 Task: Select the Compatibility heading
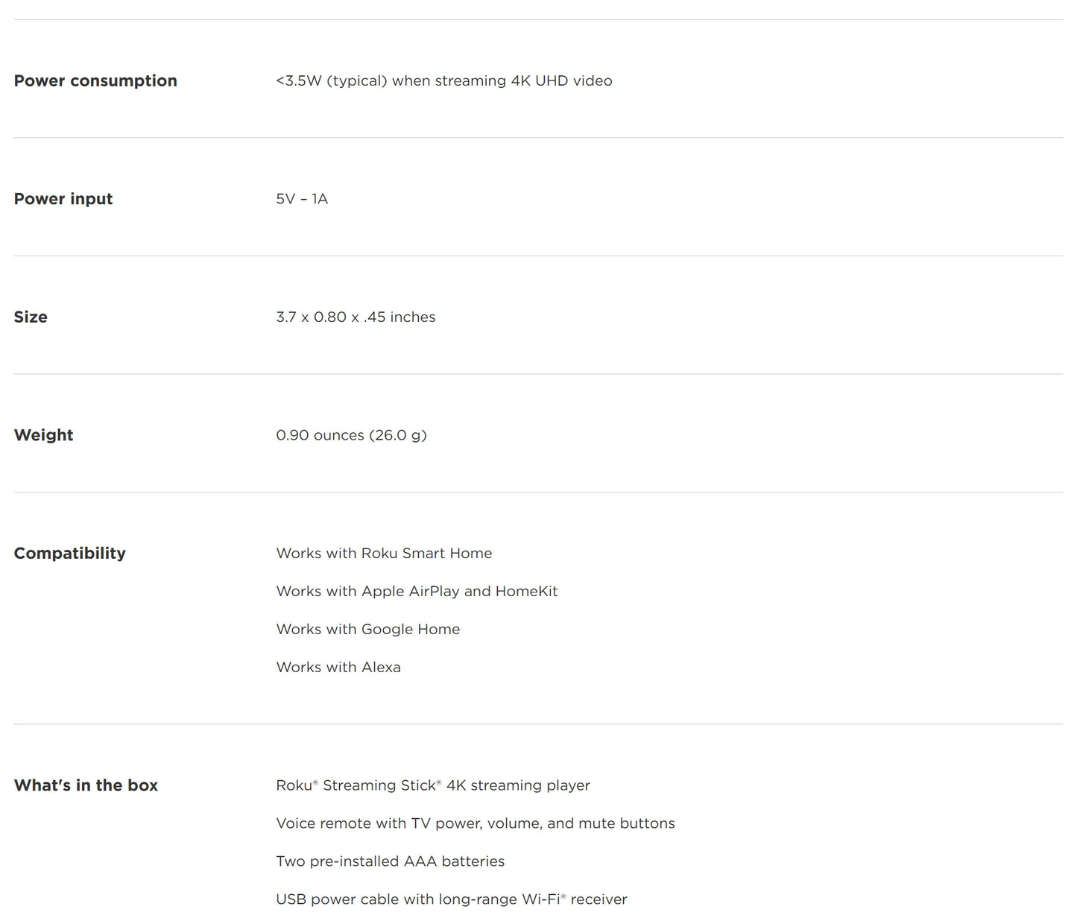pos(69,553)
